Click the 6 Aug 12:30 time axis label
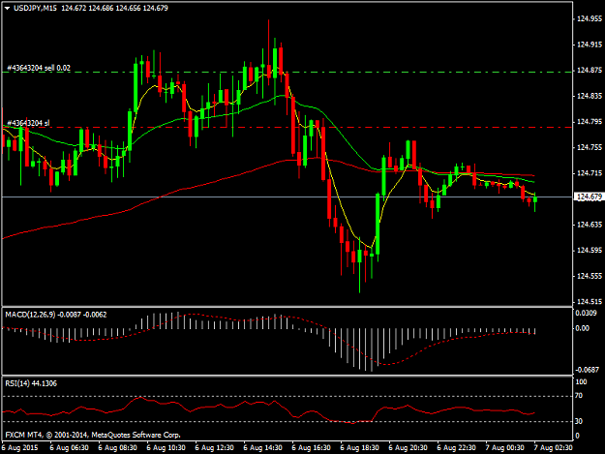Image resolution: width=605 pixels, height=454 pixels. [214, 448]
